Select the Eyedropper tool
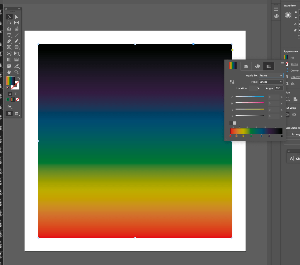 click(x=17, y=66)
